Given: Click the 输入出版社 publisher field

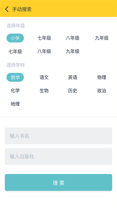Looking at the screenshot, I should [58, 157].
